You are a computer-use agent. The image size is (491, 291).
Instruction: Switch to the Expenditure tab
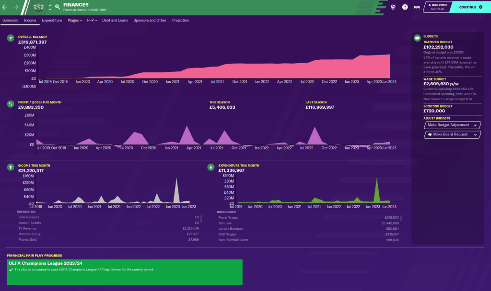tap(52, 21)
